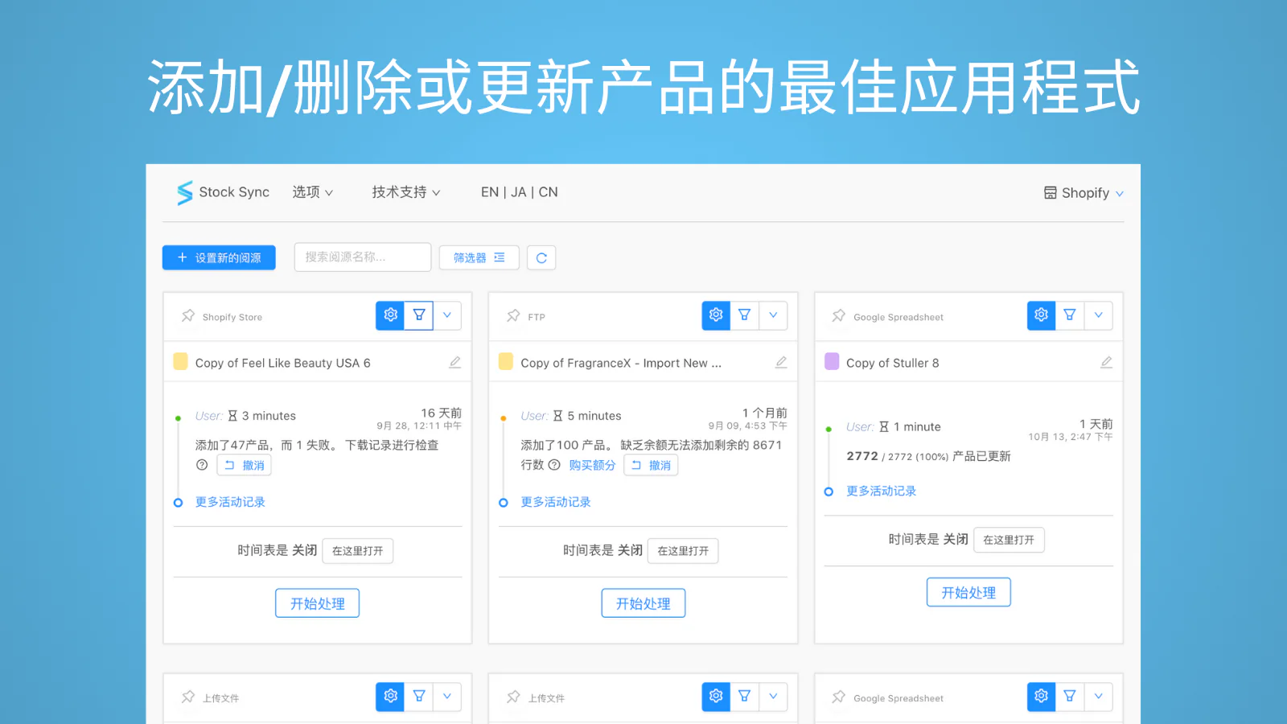Viewport: 1287px width, 724px height.
Task: Turn on schedule in FragranceX card
Action: [683, 551]
